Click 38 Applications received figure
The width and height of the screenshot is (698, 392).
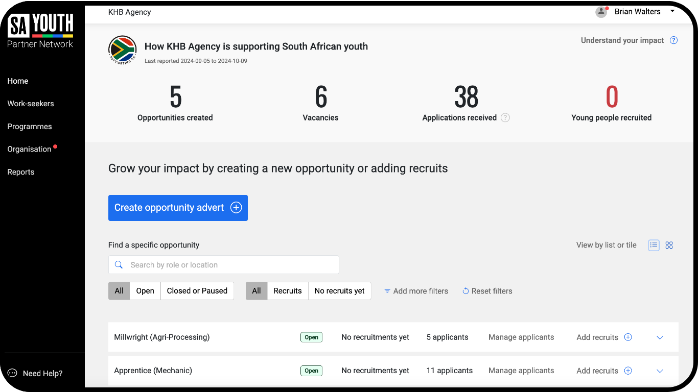[x=466, y=97]
